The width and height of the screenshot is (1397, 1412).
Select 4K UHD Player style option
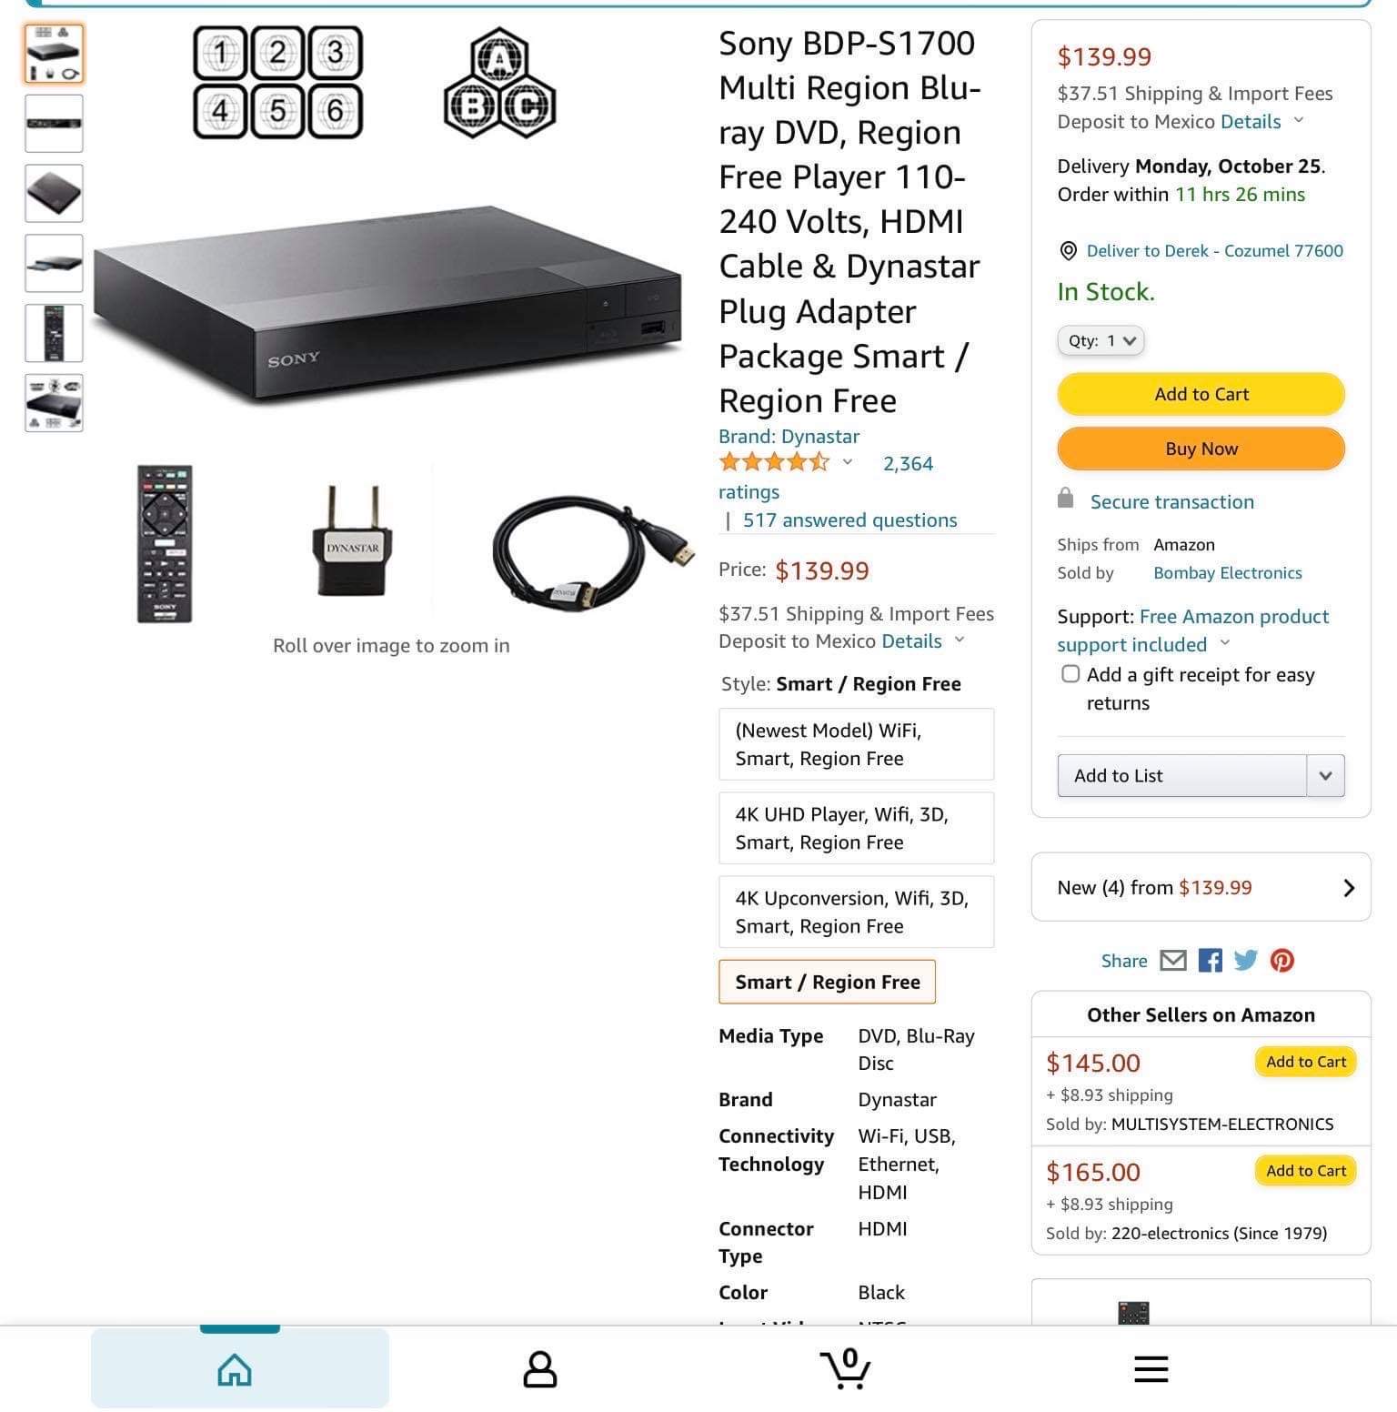(x=856, y=828)
